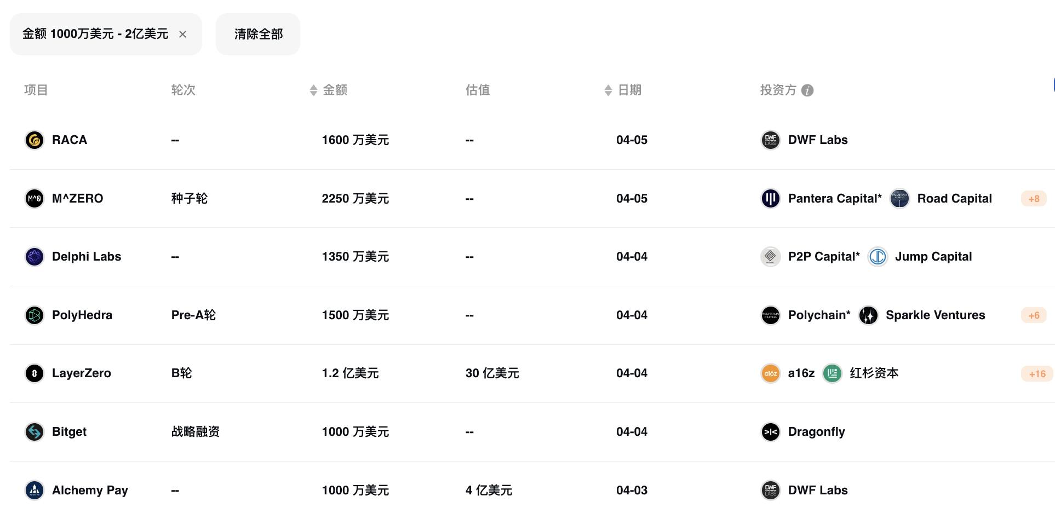Click the PolyHedra project logo icon
Viewport: 1055px width, 519px height.
click(x=35, y=315)
